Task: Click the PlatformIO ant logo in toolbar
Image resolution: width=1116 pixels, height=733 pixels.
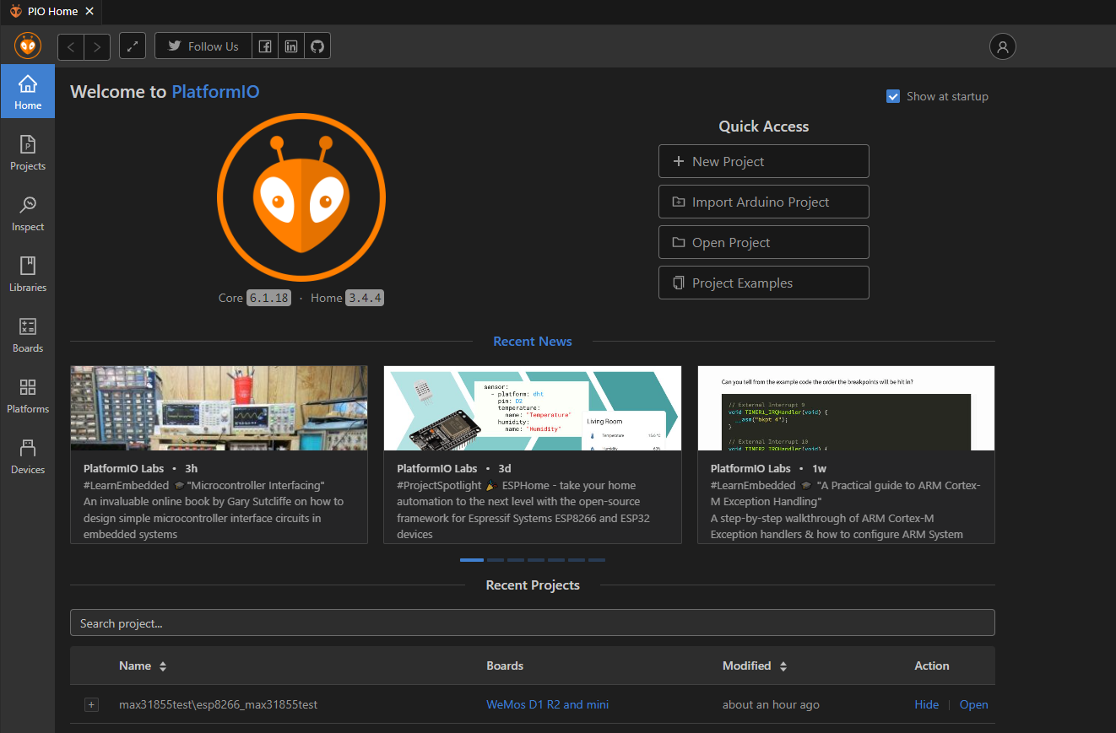Action: (x=28, y=46)
